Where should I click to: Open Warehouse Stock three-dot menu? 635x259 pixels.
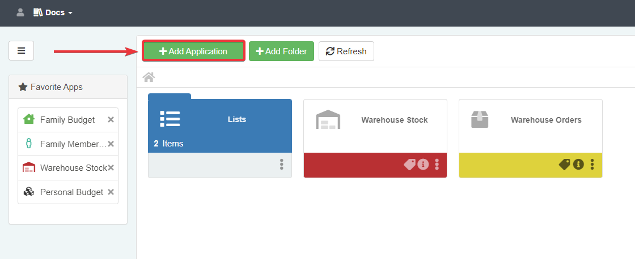pos(437,165)
